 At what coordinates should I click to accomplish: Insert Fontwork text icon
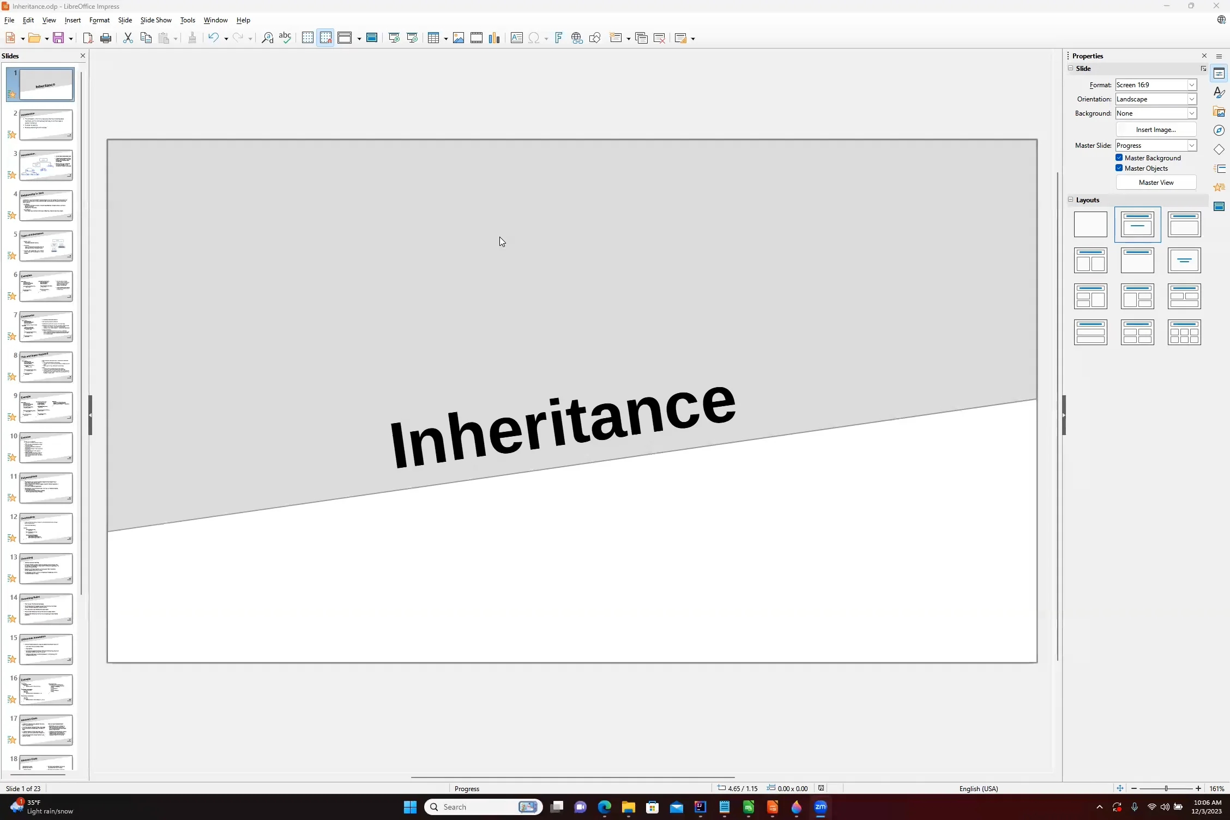pyautogui.click(x=559, y=38)
